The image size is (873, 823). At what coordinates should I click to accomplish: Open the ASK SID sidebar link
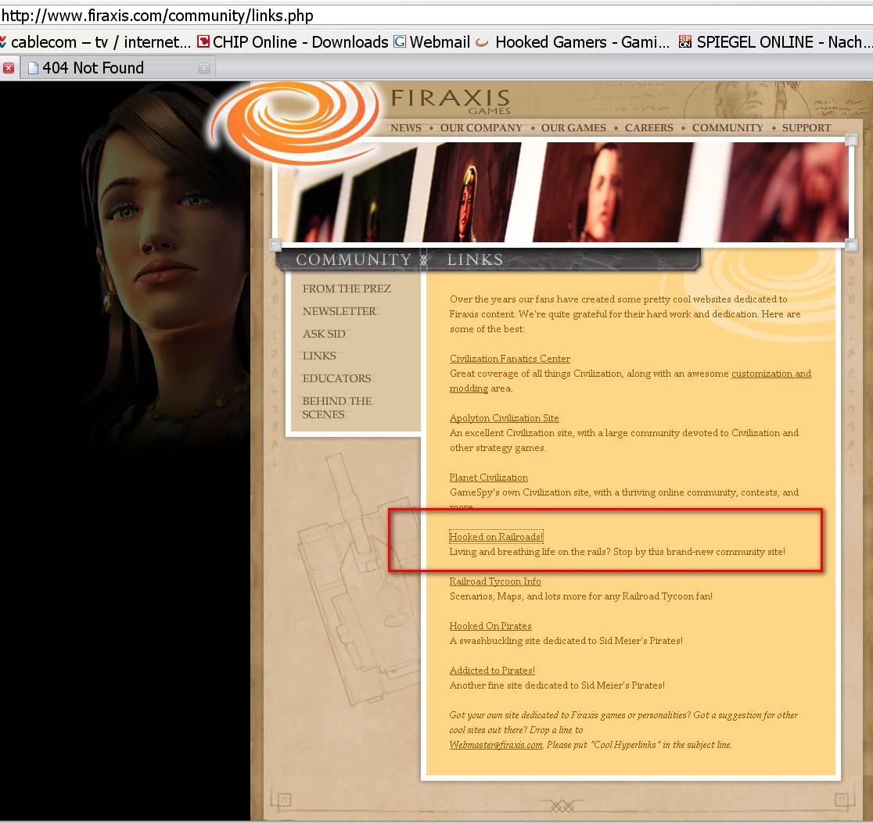pos(324,334)
